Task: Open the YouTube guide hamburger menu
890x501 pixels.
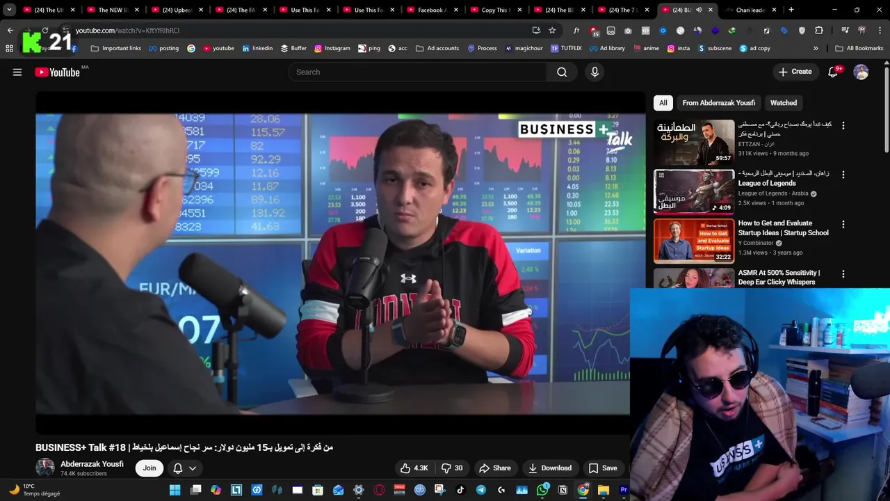Action: point(17,72)
